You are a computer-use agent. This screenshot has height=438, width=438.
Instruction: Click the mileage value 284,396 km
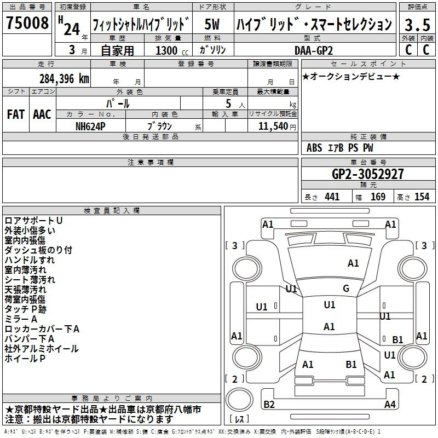pos(64,79)
